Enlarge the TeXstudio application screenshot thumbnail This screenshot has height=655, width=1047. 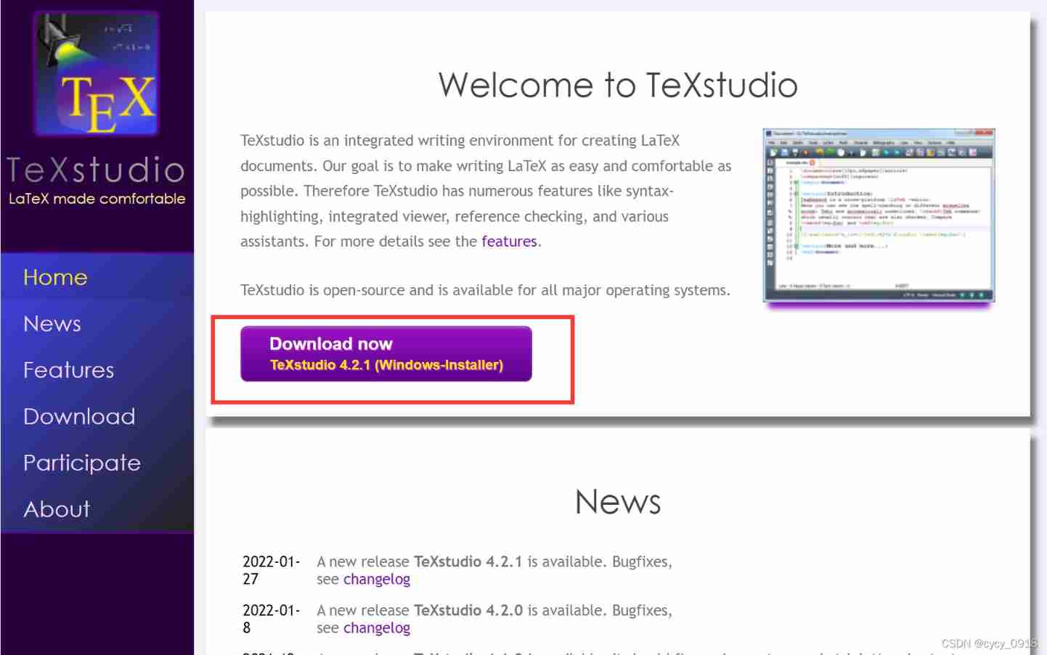point(879,215)
